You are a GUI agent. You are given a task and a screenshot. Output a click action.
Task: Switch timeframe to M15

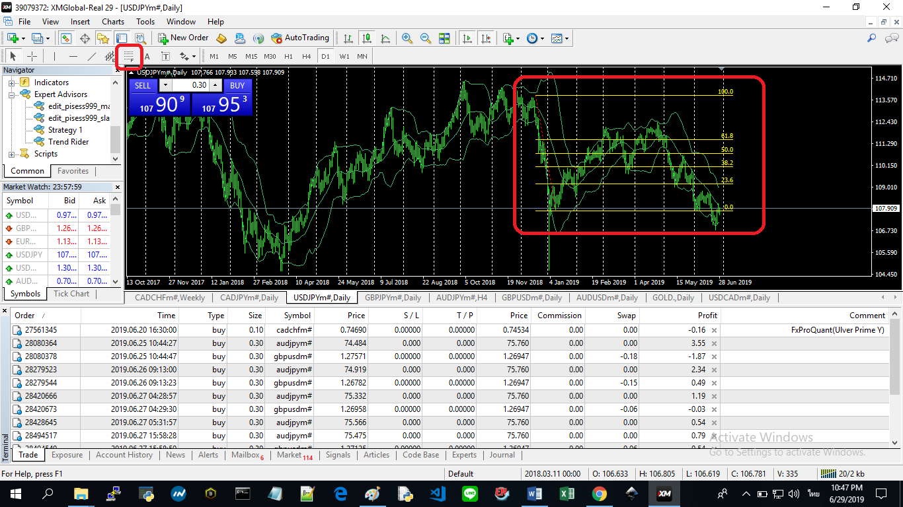point(251,56)
